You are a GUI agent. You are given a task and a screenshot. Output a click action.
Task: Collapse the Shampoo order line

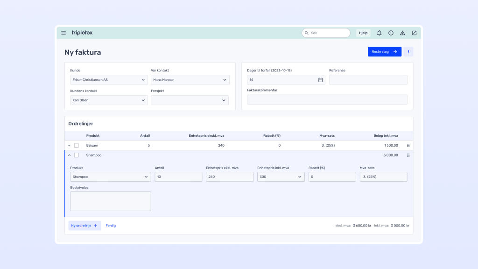point(70,155)
